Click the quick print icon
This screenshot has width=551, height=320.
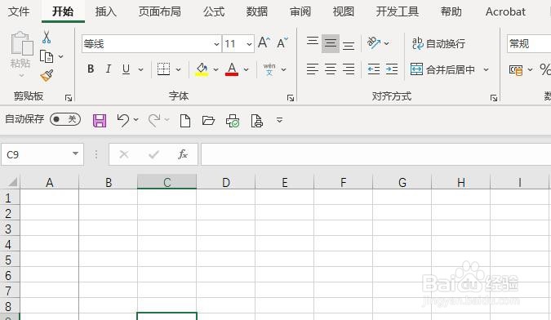click(x=233, y=121)
